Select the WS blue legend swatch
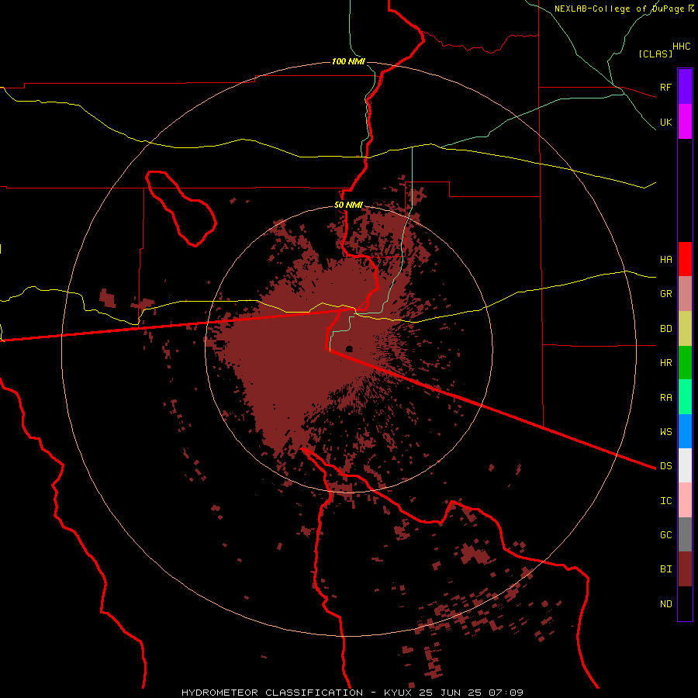Screen dimensions: 698x698 click(685, 431)
